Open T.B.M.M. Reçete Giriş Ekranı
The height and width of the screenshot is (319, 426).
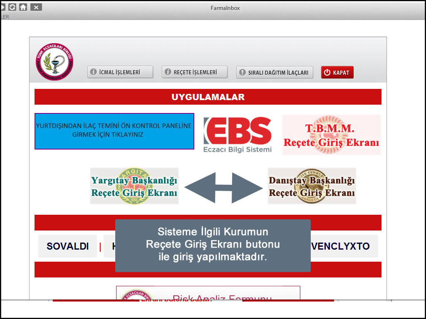[332, 135]
